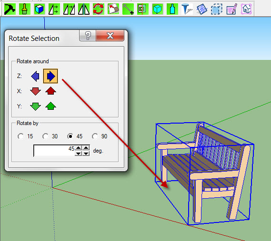Rotate around Z using the dotted left arrow
The height and width of the screenshot is (241, 271).
35,76
